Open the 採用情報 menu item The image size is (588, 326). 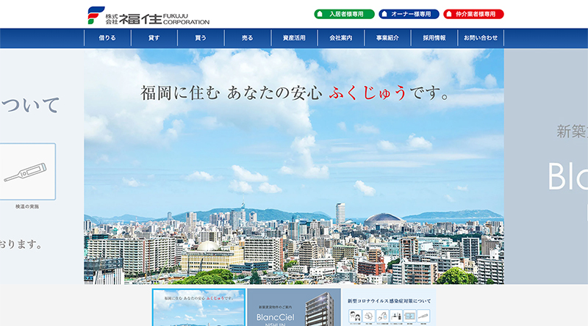click(434, 38)
